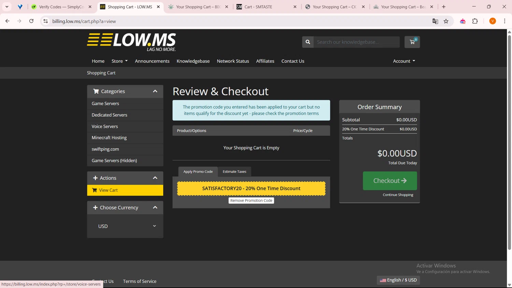Viewport: 512px width, 288px height.
Task: Click the translate page icon
Action: tap(435, 21)
